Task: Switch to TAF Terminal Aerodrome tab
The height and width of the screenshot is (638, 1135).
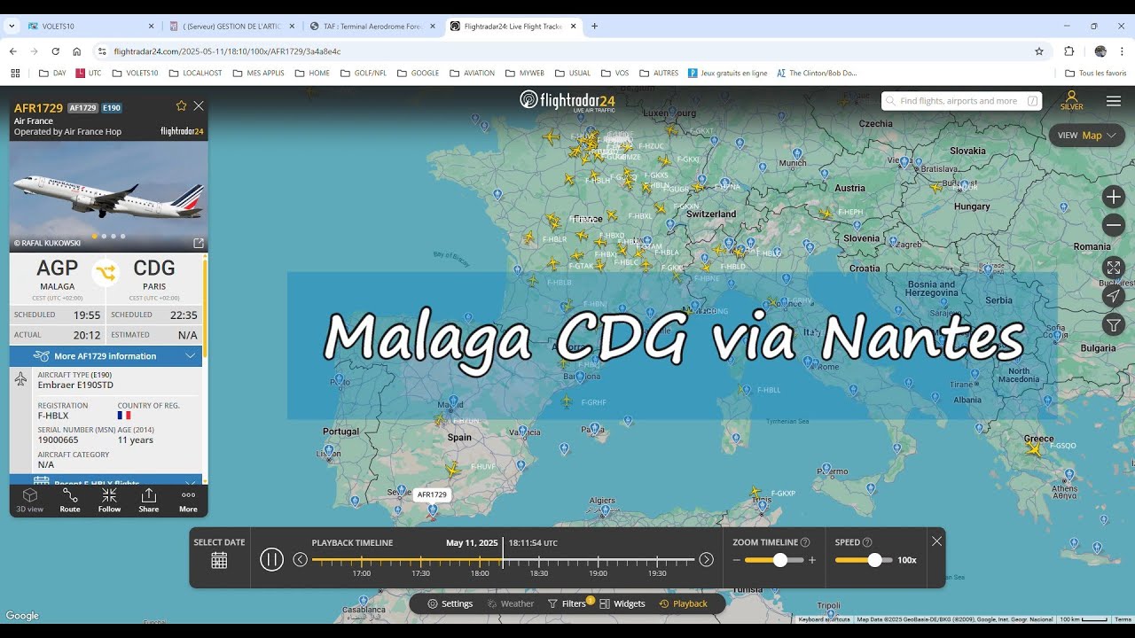Action: tap(372, 27)
